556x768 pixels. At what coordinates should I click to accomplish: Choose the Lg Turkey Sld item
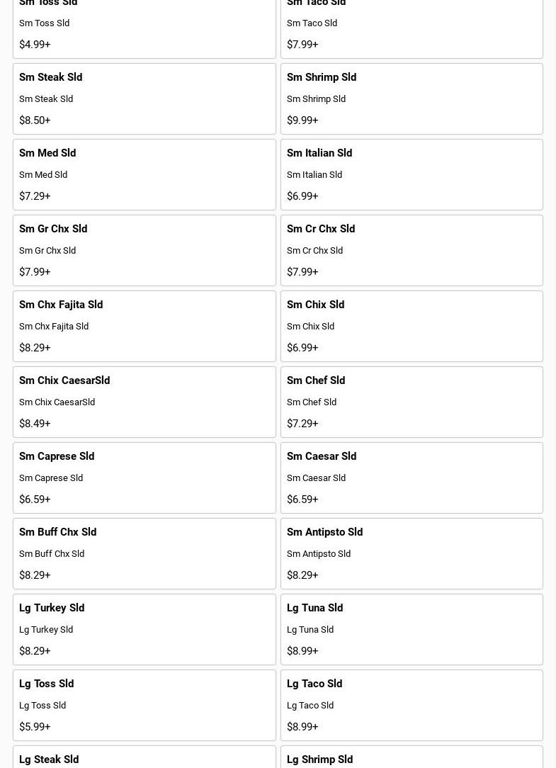coord(144,629)
